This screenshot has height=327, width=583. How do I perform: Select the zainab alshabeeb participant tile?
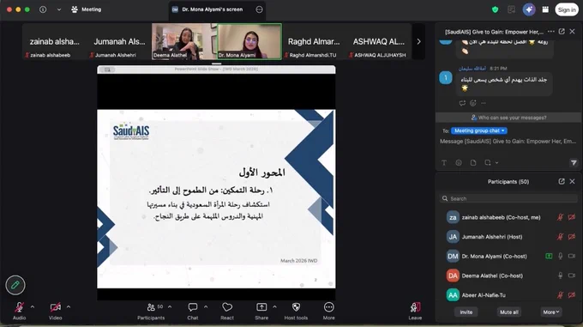point(54,41)
